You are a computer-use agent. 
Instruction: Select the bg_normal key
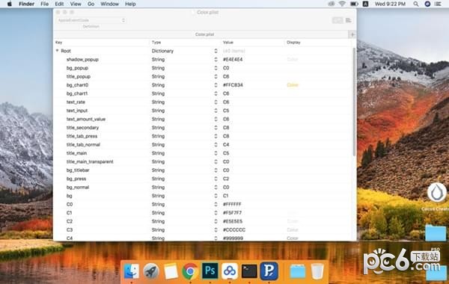tap(78, 188)
